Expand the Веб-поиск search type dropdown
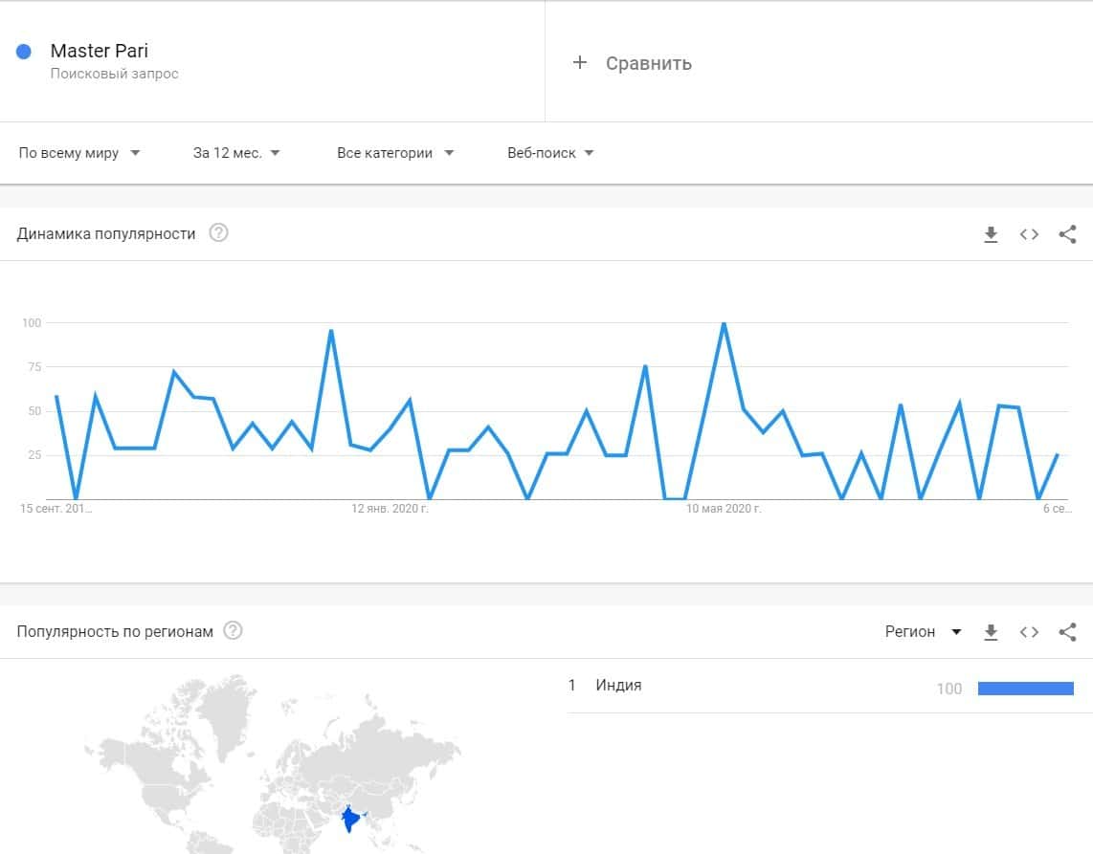Screen dimensions: 1093x854 point(550,153)
